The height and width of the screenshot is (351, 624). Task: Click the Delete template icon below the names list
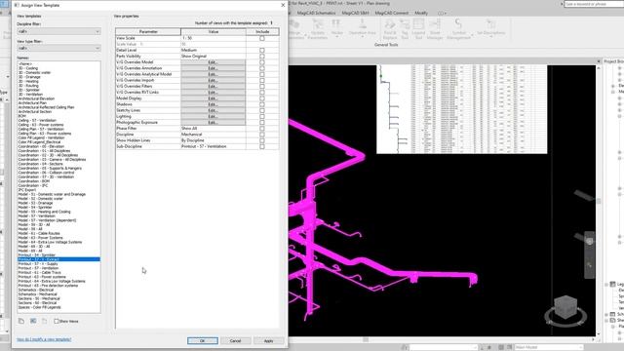[45, 321]
